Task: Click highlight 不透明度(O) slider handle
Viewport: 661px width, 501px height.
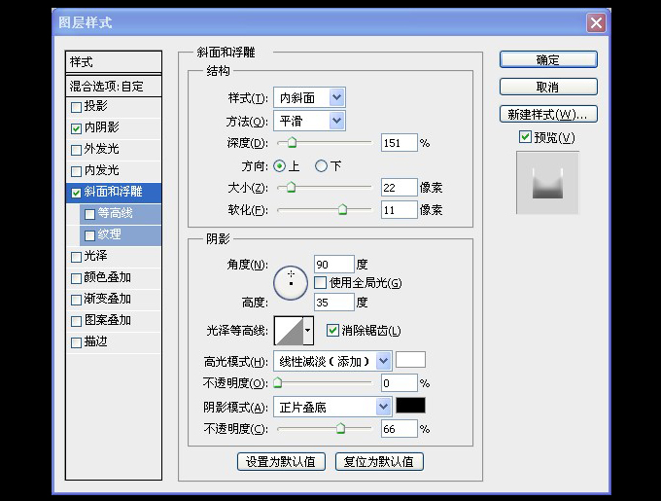Action: coord(277,382)
